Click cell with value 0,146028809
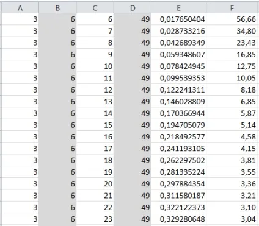Image resolution: width=259 pixels, height=226 pixels. tap(179, 102)
